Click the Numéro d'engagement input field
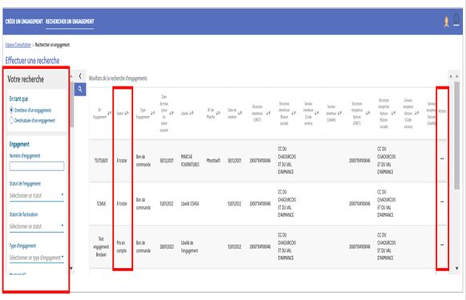 [x=37, y=166]
